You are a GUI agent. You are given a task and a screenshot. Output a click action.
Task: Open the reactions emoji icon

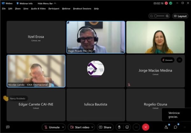click(127, 127)
